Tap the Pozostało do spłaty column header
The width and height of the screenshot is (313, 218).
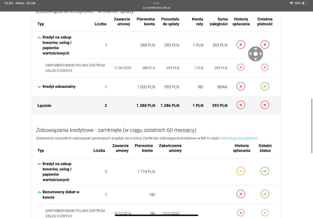pos(170,22)
